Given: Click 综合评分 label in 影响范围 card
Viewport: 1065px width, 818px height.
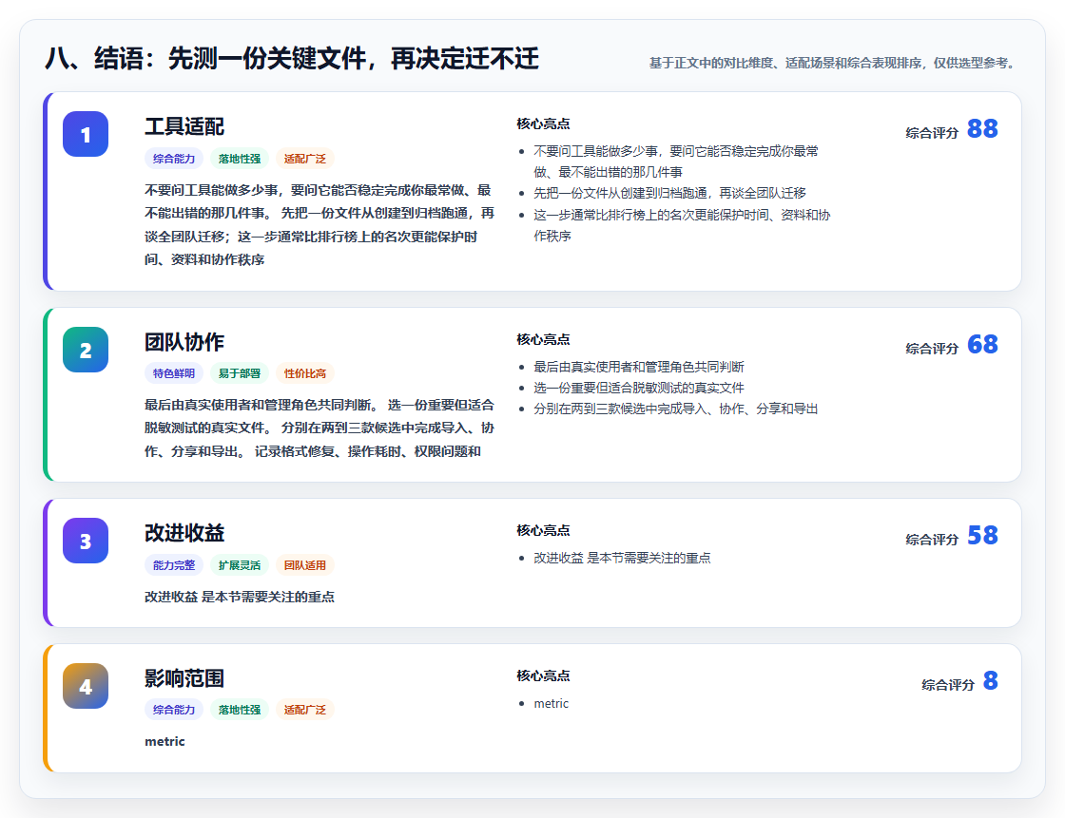Looking at the screenshot, I should click(x=947, y=684).
